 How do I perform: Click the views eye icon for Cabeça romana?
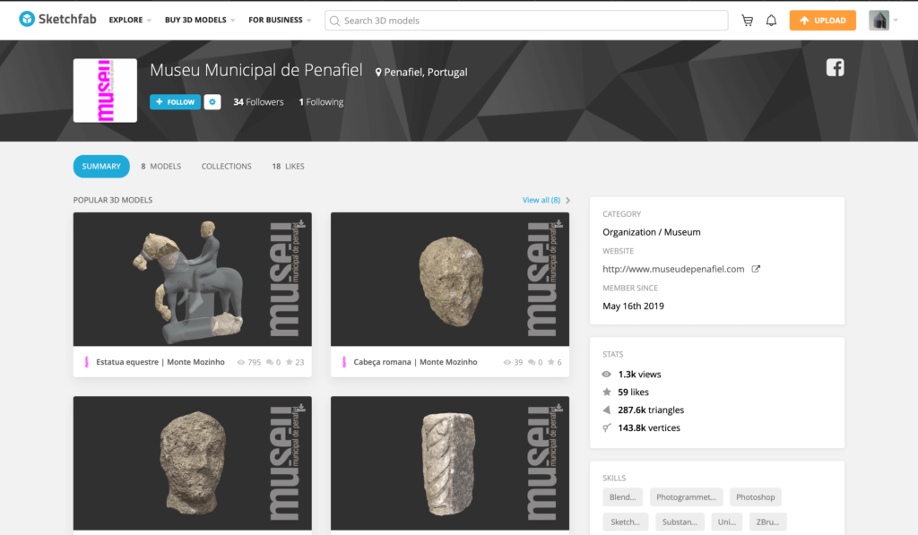[507, 362]
